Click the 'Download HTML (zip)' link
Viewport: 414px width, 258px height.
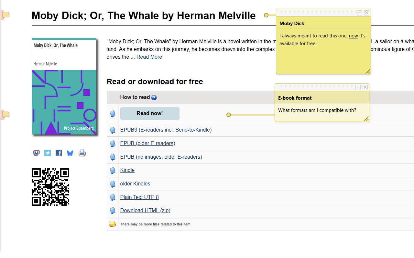point(145,211)
